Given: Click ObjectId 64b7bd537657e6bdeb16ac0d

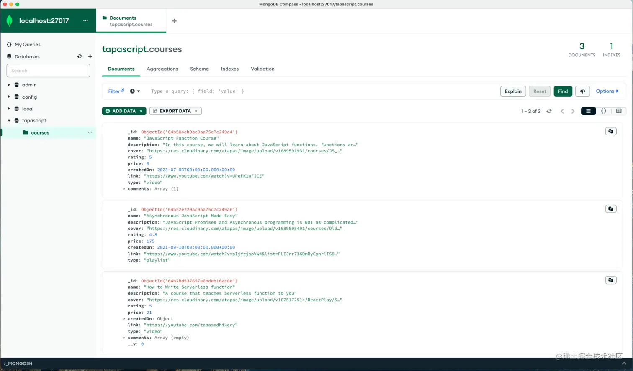Looking at the screenshot, I should coord(189,281).
